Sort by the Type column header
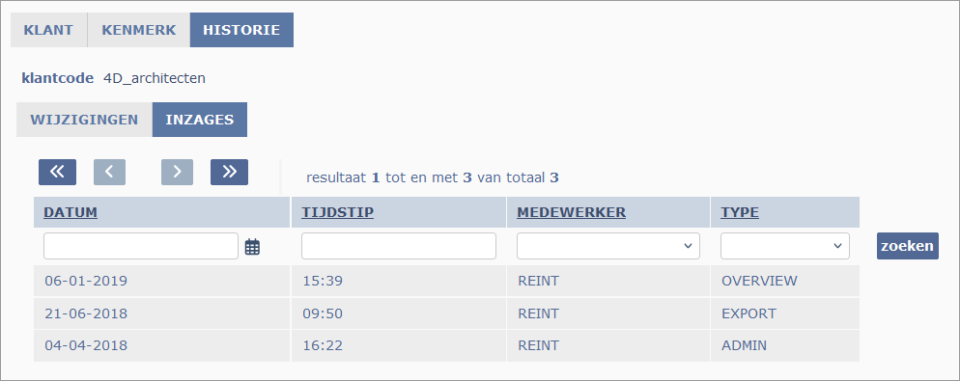The image size is (960, 381). (x=740, y=212)
